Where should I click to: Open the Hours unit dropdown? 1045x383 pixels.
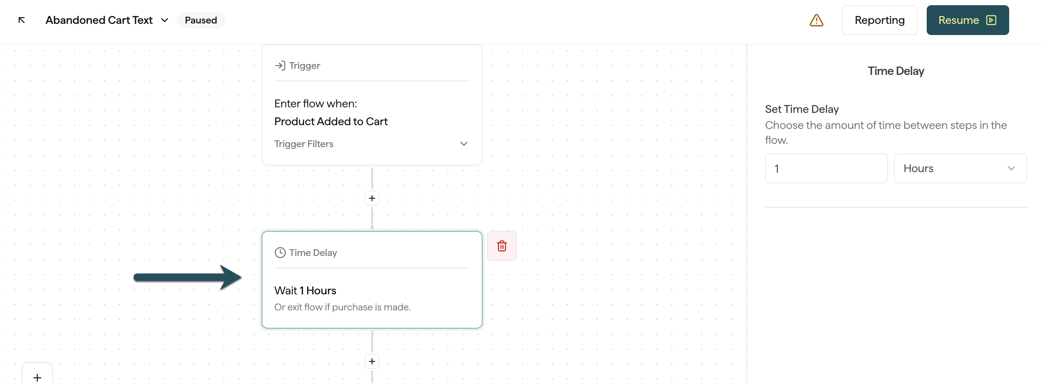point(960,168)
